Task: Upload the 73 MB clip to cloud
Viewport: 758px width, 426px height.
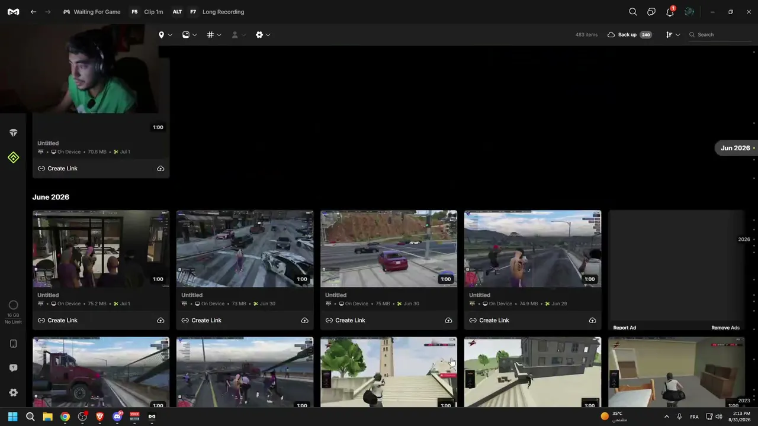Action: pyautogui.click(x=304, y=321)
